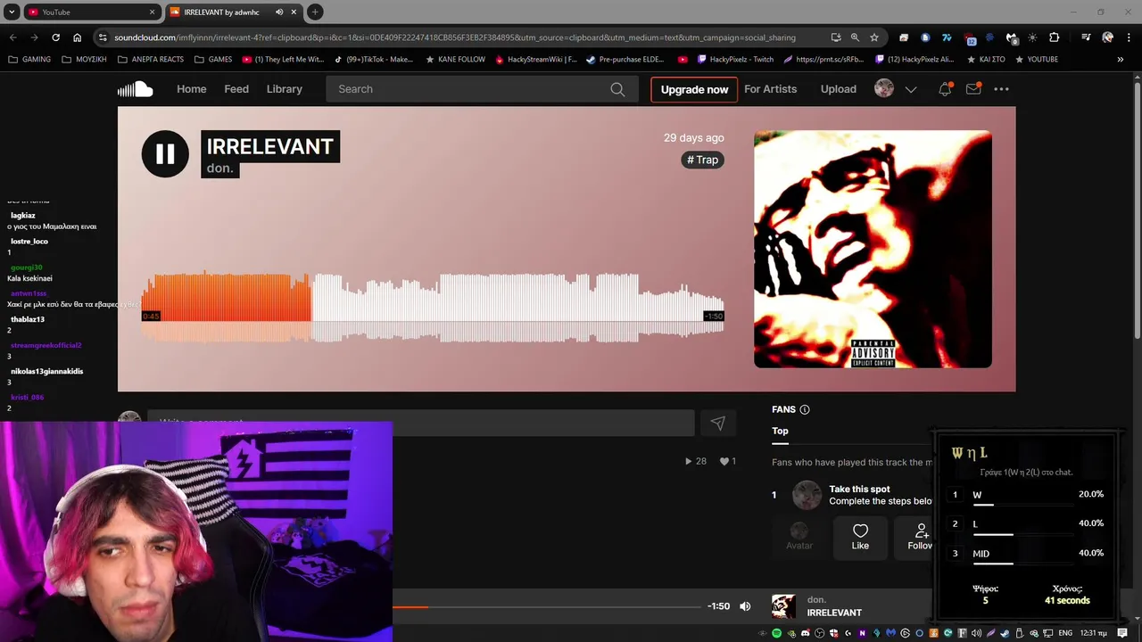This screenshot has height=642, width=1142.
Task: Open the KANE FOLLOW bookmark
Action: tap(455, 59)
